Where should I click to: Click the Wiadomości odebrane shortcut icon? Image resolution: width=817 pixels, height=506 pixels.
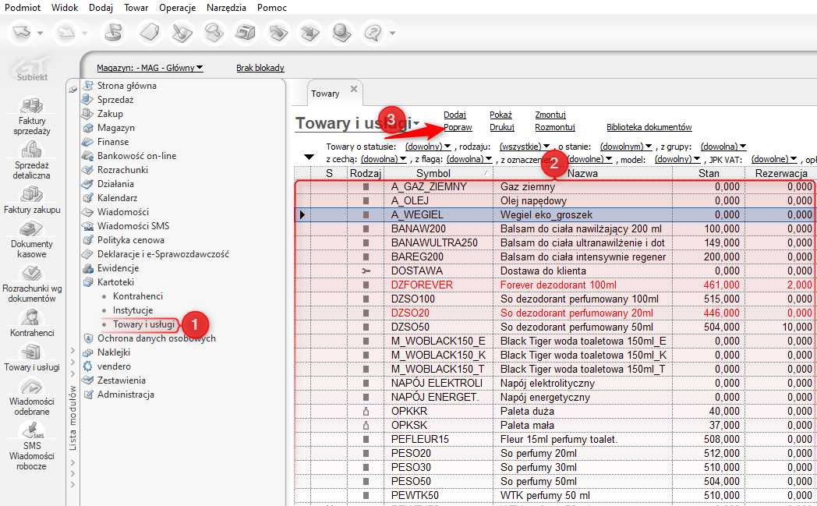pyautogui.click(x=32, y=386)
